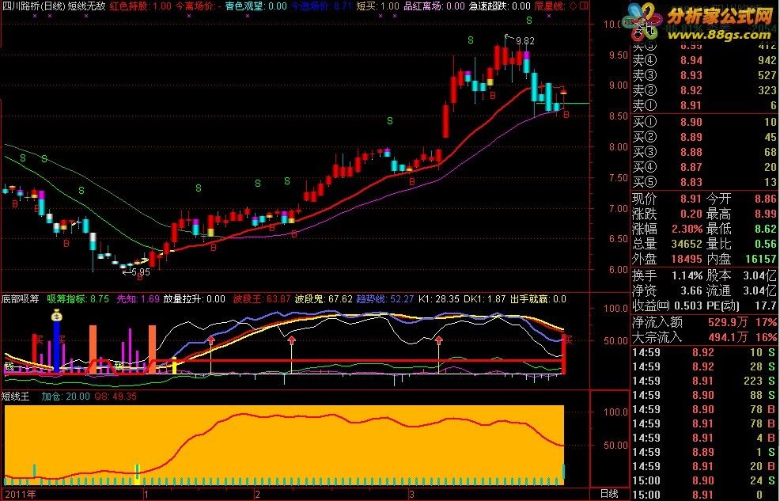Select the 底部吸筹 sub-chart title

[x=21, y=299]
